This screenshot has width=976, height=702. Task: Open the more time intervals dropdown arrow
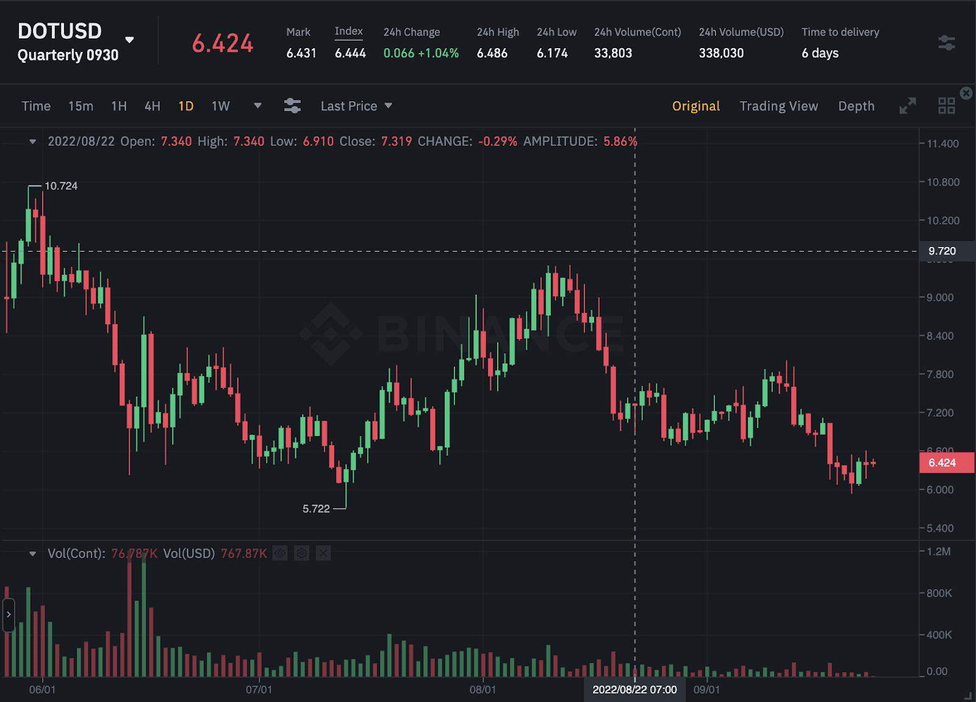pyautogui.click(x=257, y=106)
